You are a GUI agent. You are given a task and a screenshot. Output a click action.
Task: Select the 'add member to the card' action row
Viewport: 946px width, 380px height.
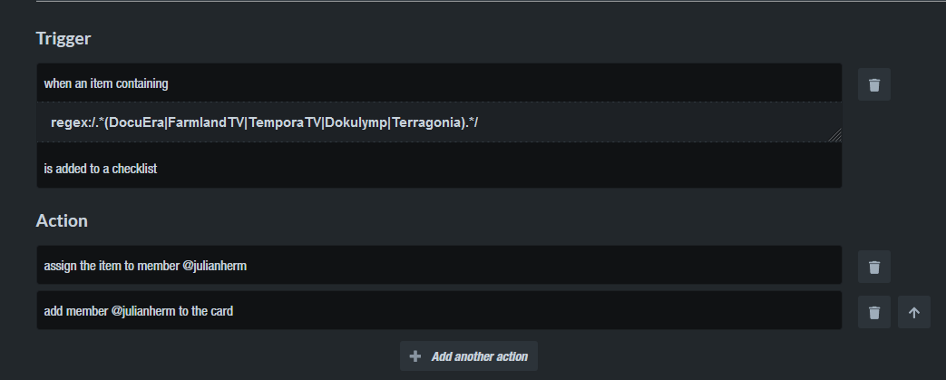click(x=439, y=311)
